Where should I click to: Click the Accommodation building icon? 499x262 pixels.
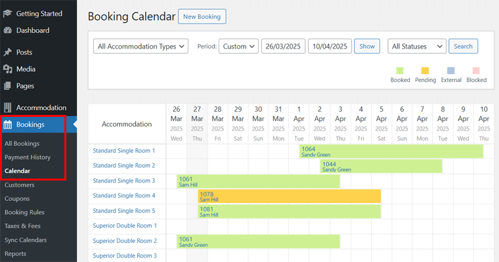coord(7,108)
